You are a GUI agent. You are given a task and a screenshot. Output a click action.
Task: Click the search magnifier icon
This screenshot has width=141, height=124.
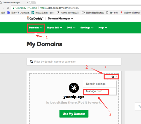pyautogui.click(x=32, y=62)
